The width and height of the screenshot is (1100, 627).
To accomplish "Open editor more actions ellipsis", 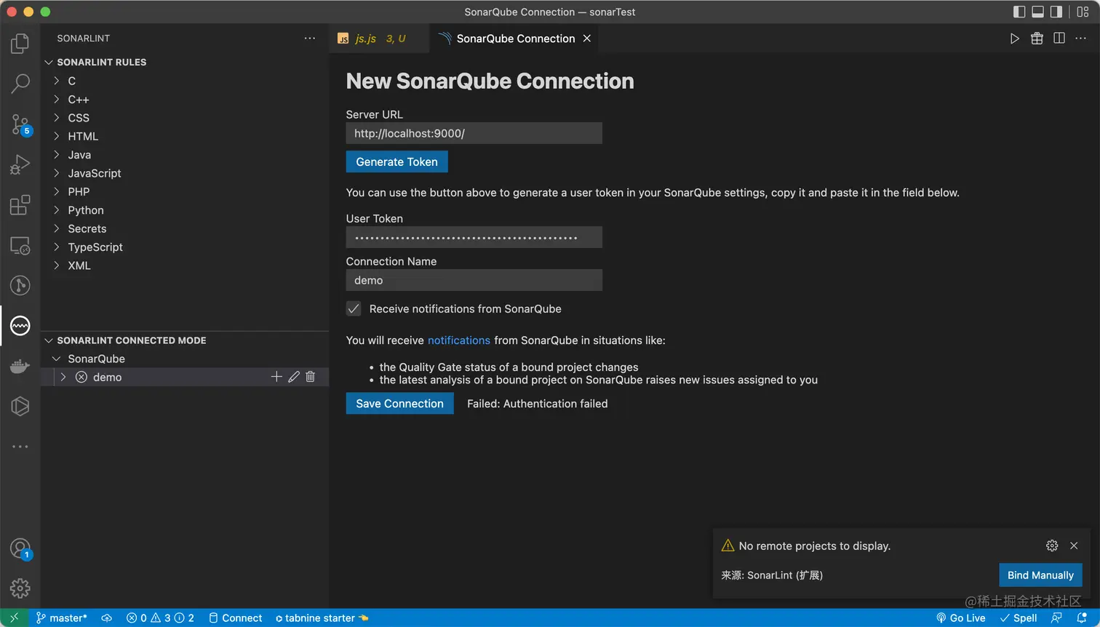I will tap(1081, 39).
